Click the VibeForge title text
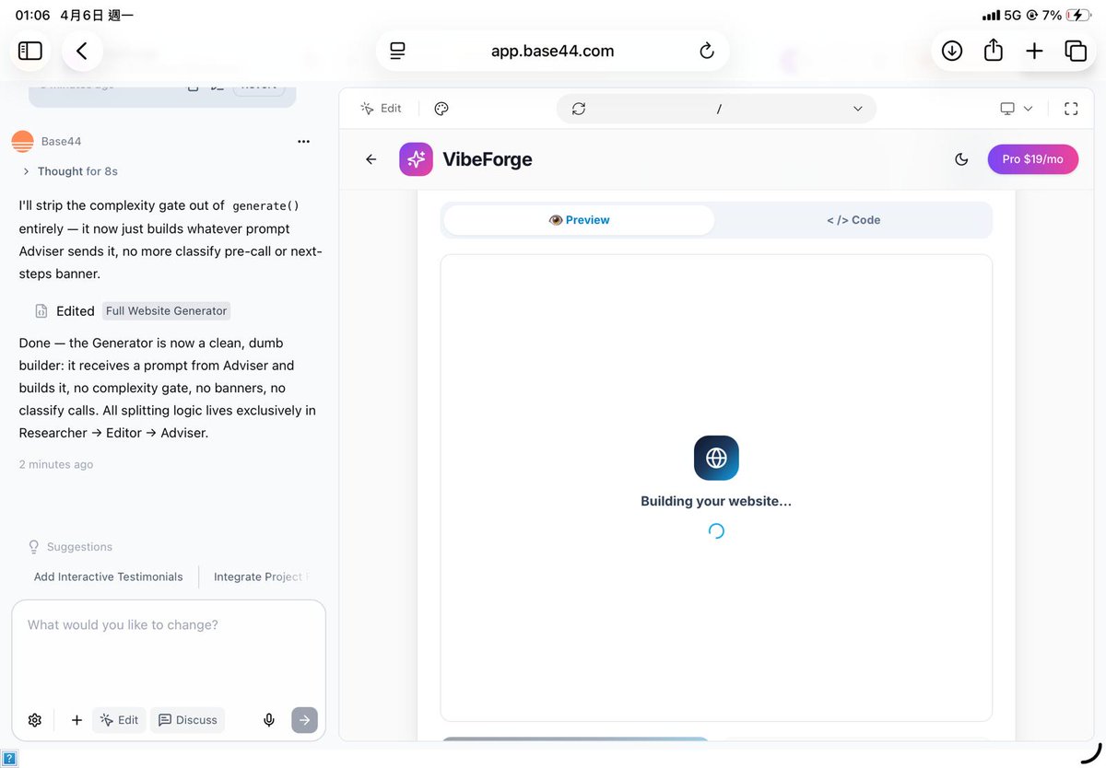1106x768 pixels. (x=488, y=159)
